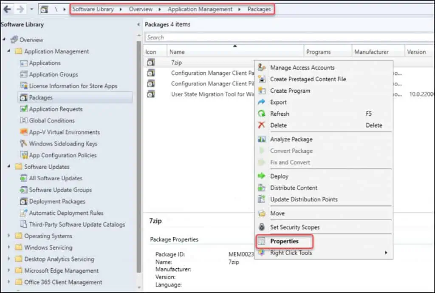Click Overview in the breadcrumb path
The height and width of the screenshot is (293, 435).
click(141, 9)
